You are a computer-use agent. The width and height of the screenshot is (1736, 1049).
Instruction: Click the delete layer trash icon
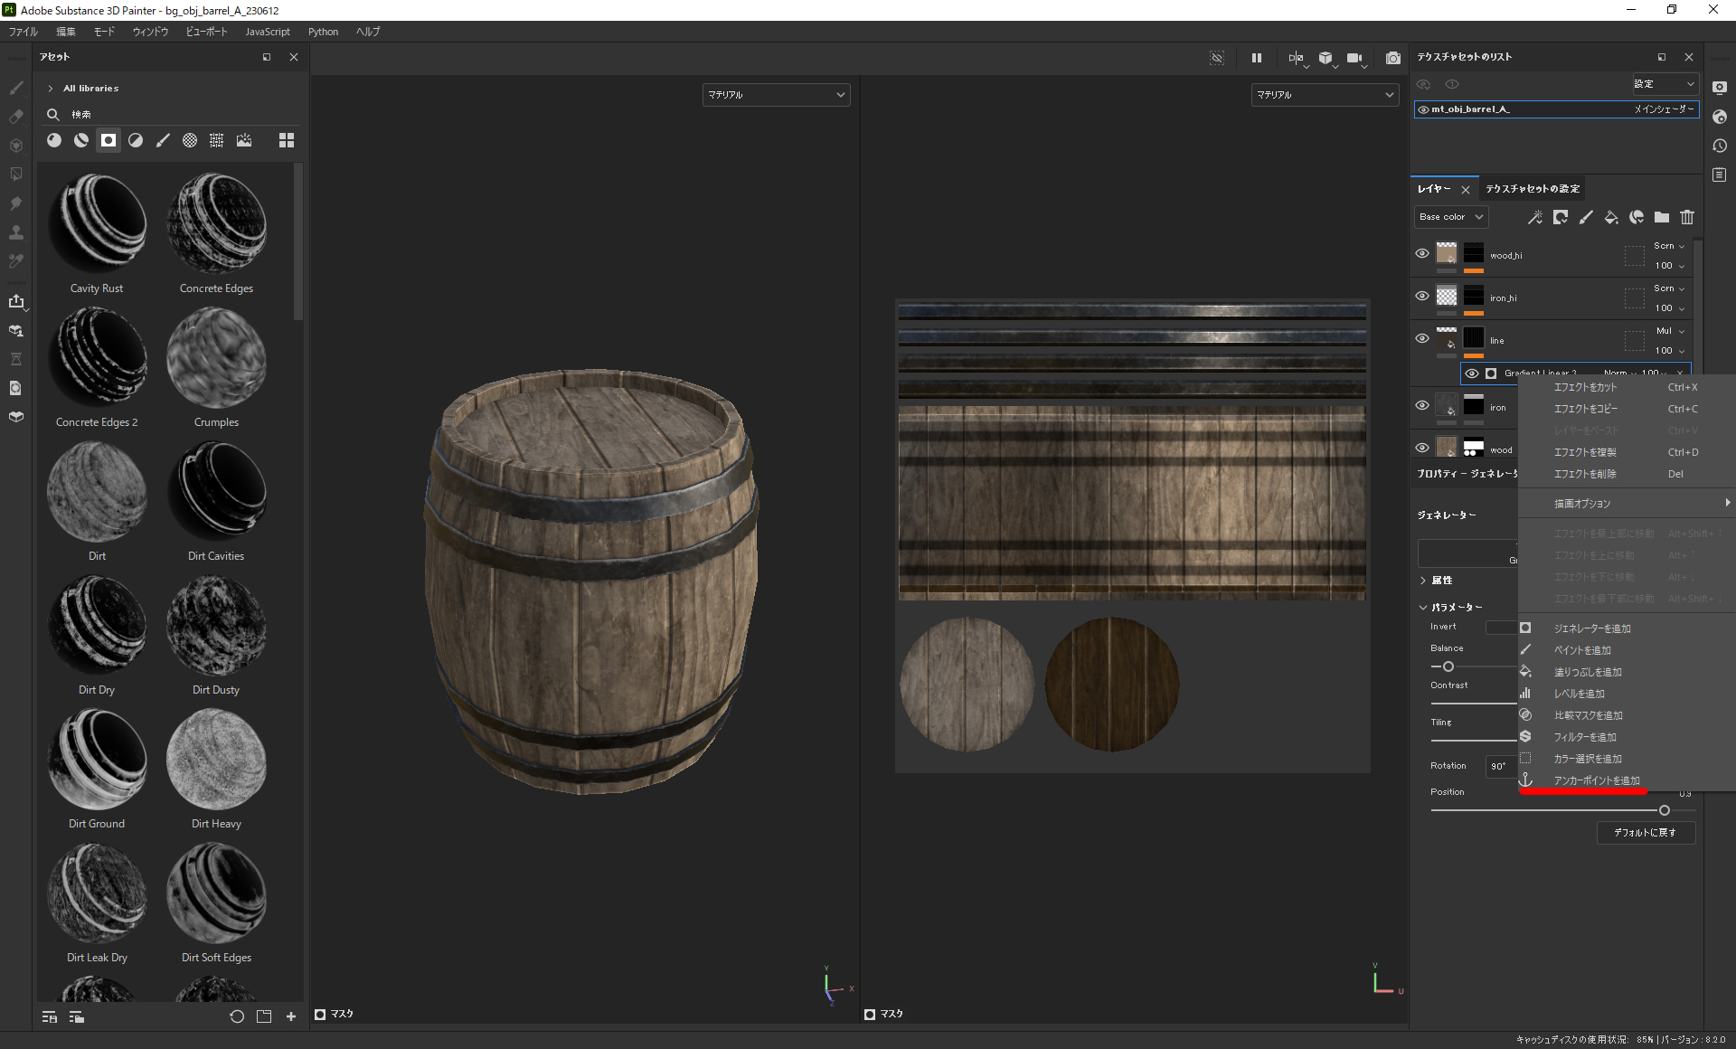click(x=1687, y=217)
